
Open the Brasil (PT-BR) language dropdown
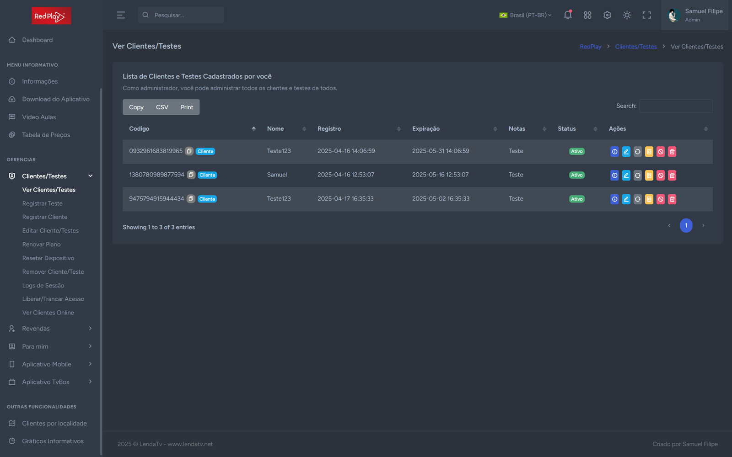coord(525,15)
